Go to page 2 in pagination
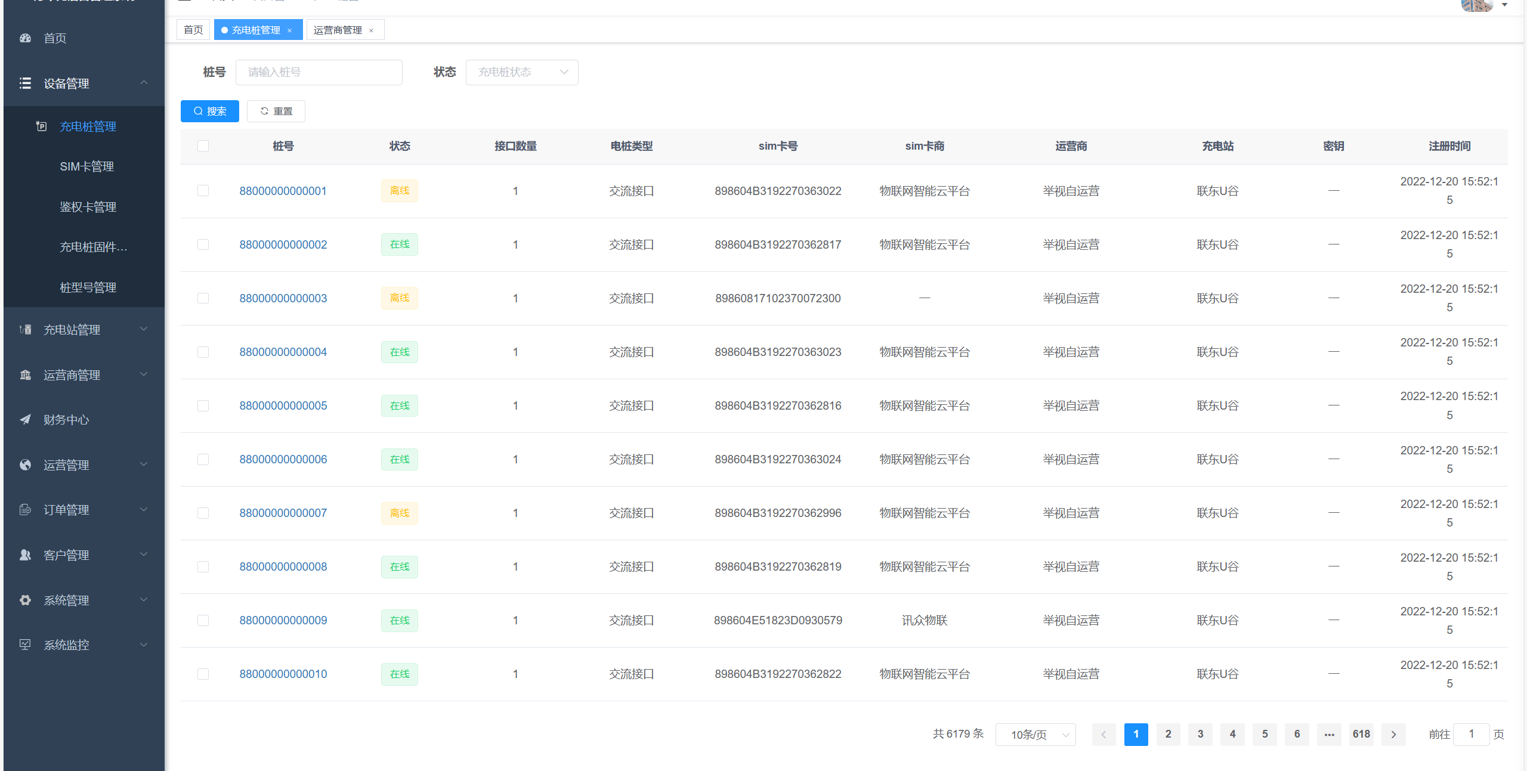Screen dimensions: 1527x771 coord(1169,735)
